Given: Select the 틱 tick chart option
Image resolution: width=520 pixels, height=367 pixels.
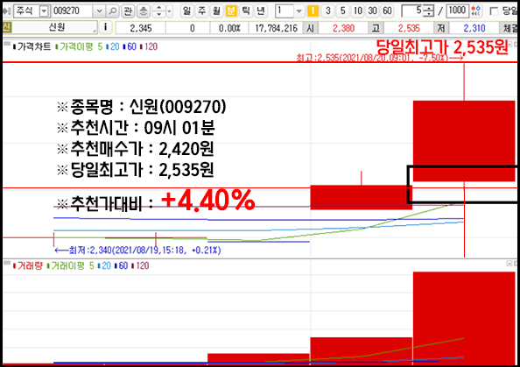Looking at the screenshot, I should (x=246, y=11).
